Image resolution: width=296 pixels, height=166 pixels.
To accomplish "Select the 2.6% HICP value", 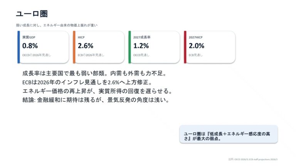I will [x=86, y=46].
